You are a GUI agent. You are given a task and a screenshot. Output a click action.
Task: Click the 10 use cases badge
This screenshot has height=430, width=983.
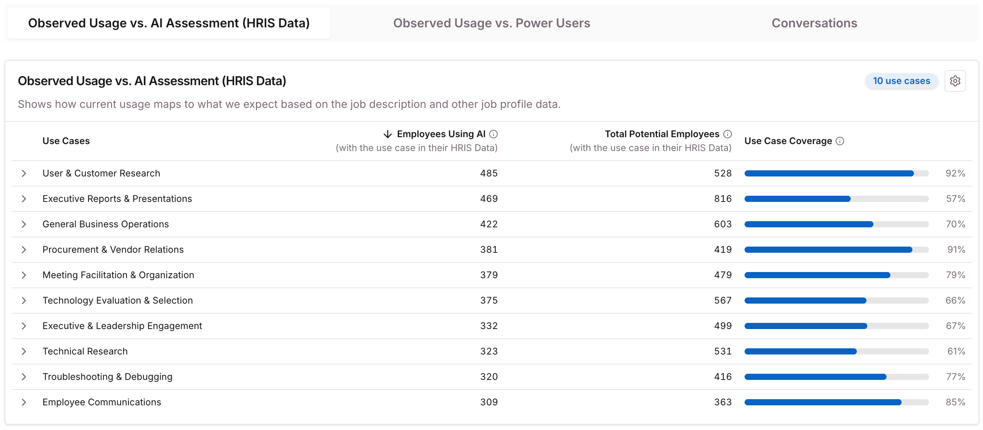[902, 81]
